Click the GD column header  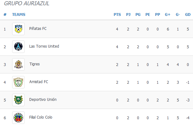(x=188, y=15)
